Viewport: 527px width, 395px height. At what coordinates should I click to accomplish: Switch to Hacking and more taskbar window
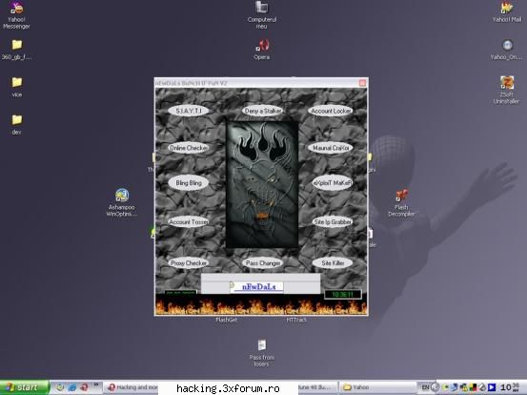(x=132, y=387)
